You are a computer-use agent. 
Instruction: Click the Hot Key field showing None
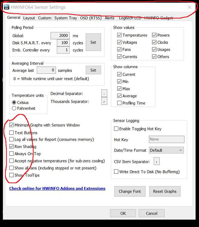point(167,139)
